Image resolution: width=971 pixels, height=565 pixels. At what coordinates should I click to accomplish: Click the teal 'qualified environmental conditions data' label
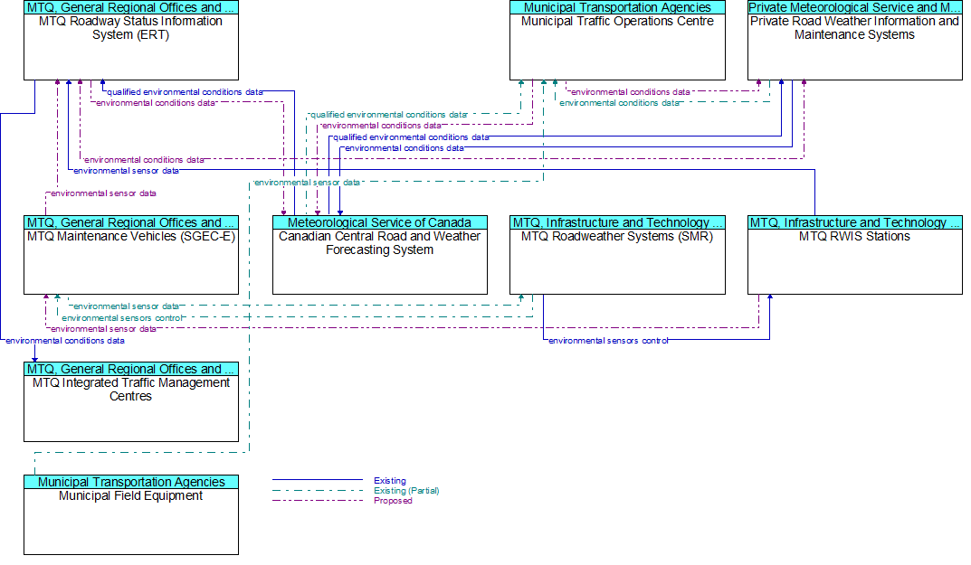389,115
